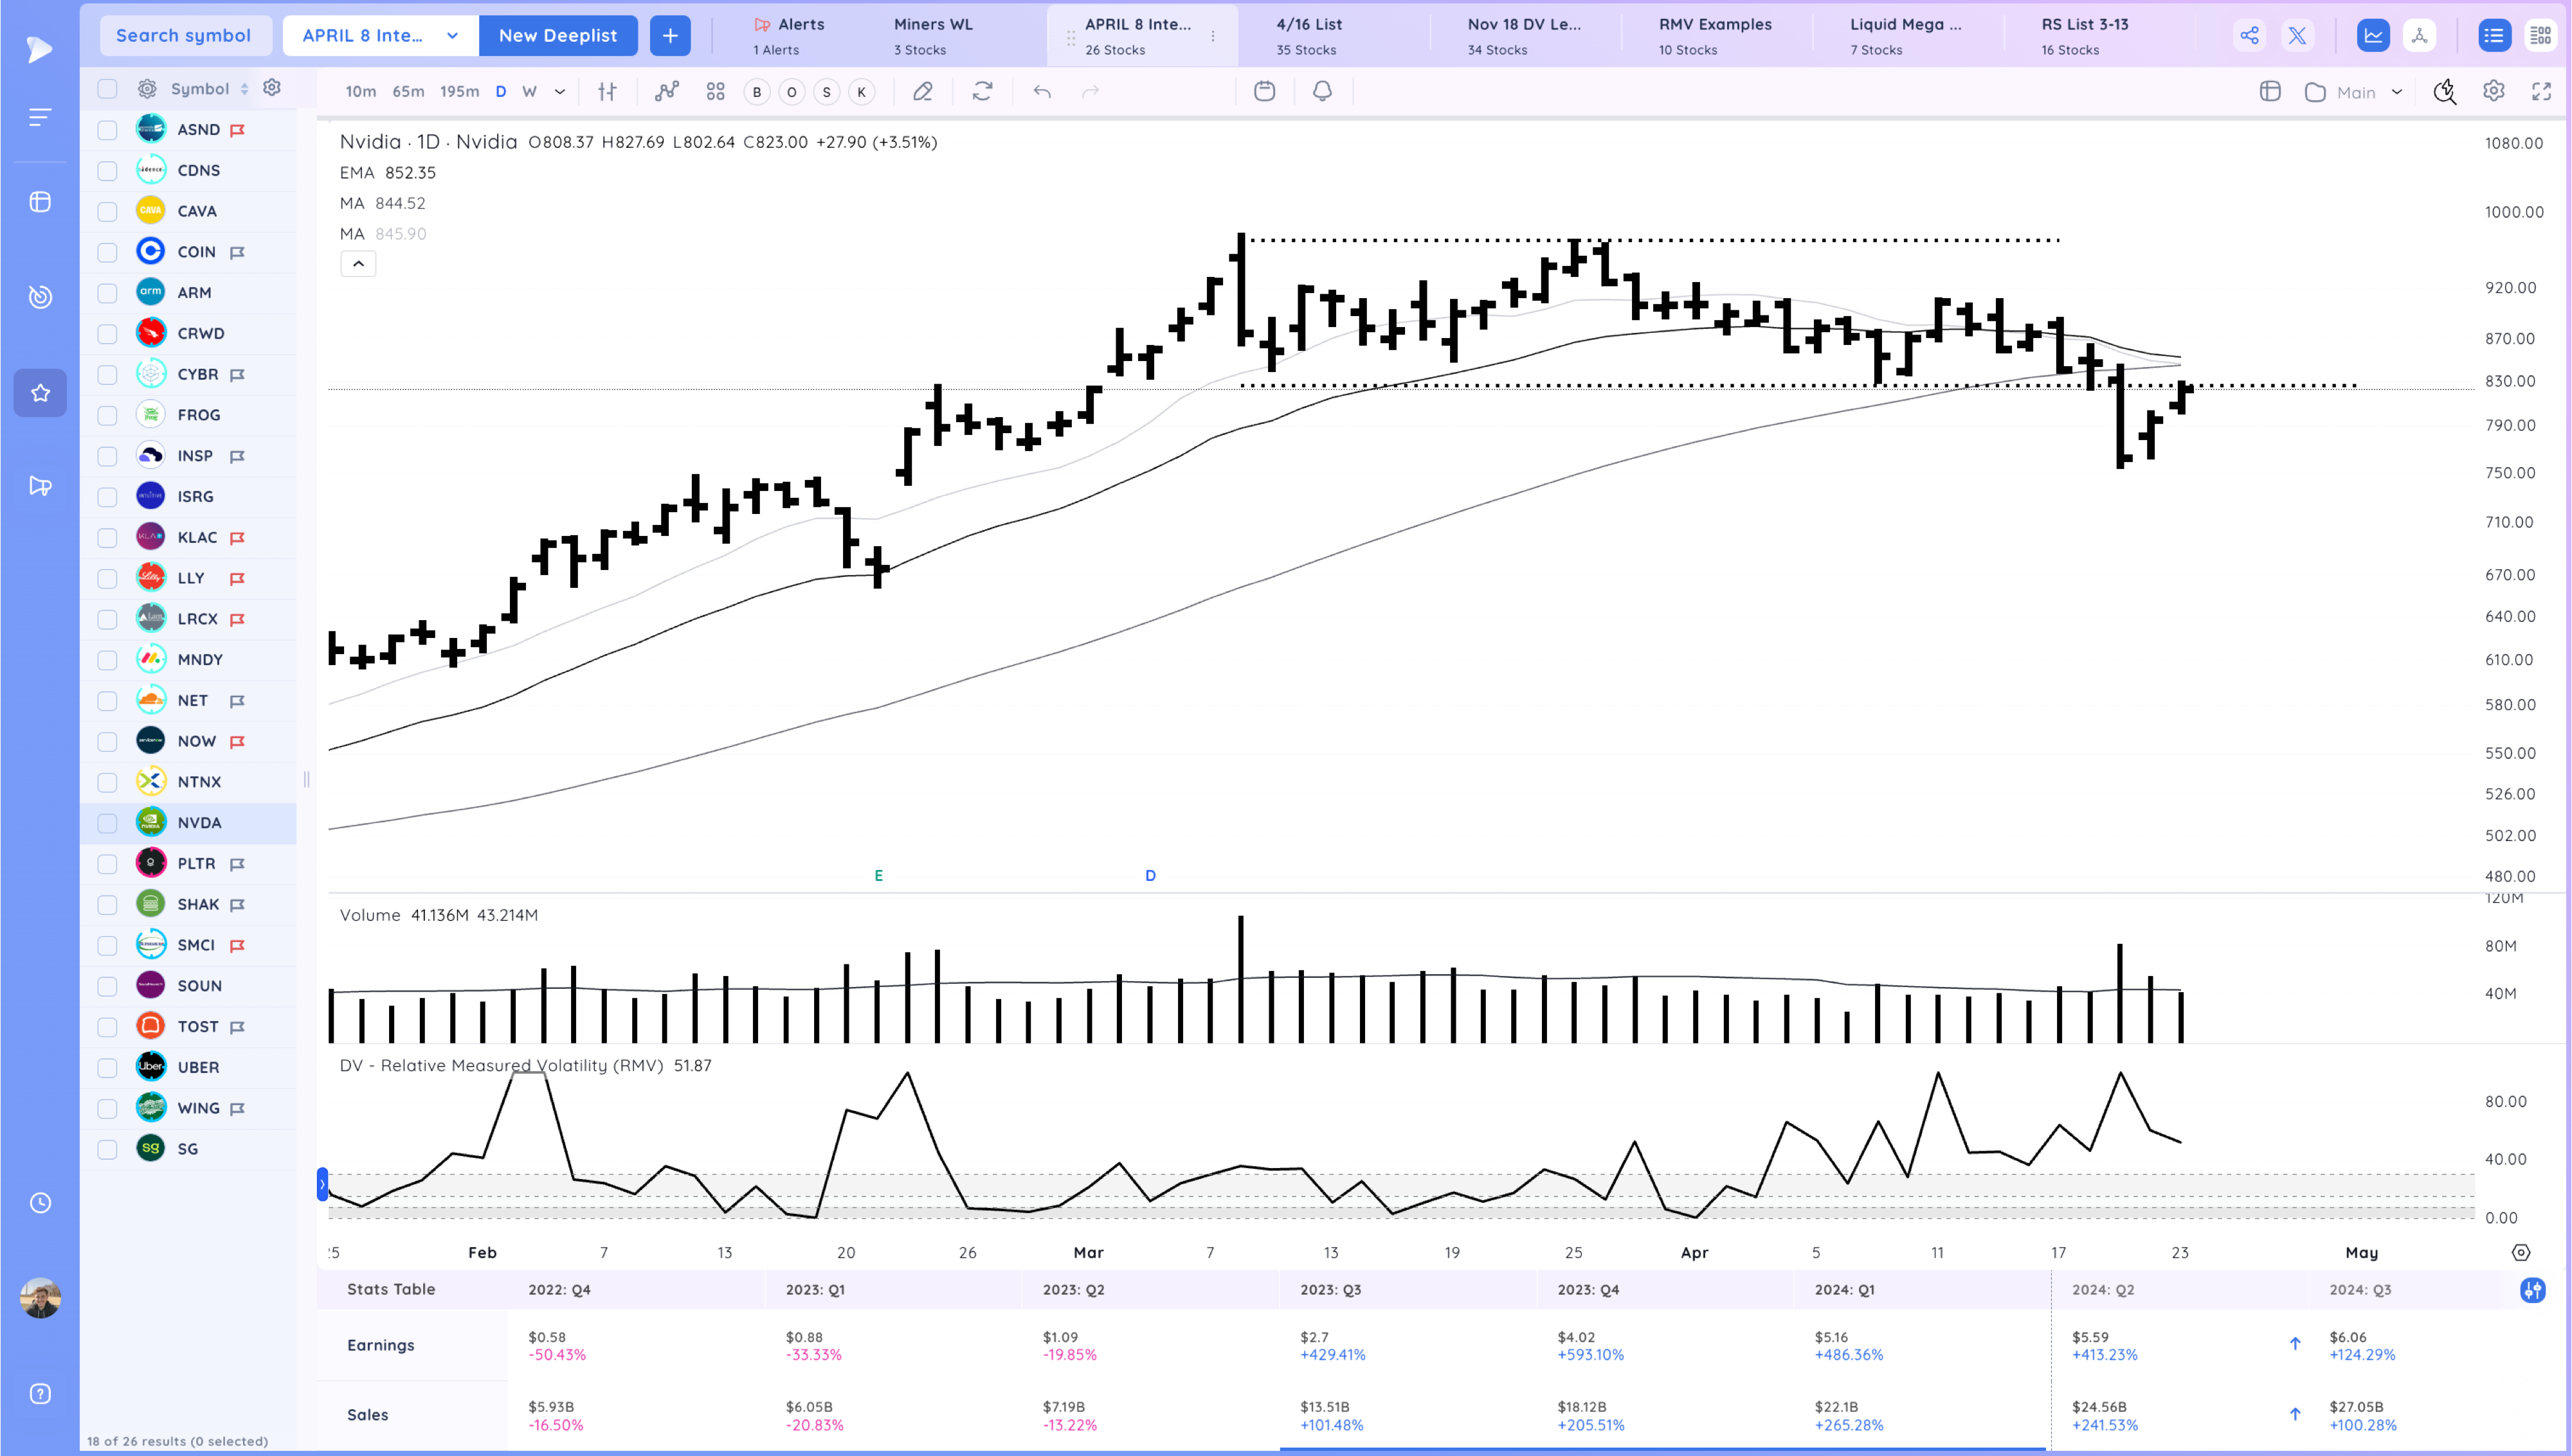Open the screener layout icon in the left sidebar

pyautogui.click(x=40, y=202)
